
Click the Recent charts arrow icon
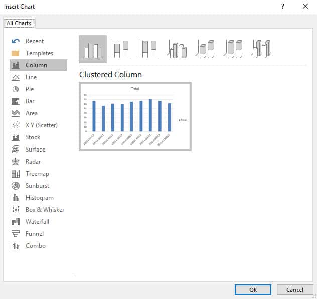(16, 41)
